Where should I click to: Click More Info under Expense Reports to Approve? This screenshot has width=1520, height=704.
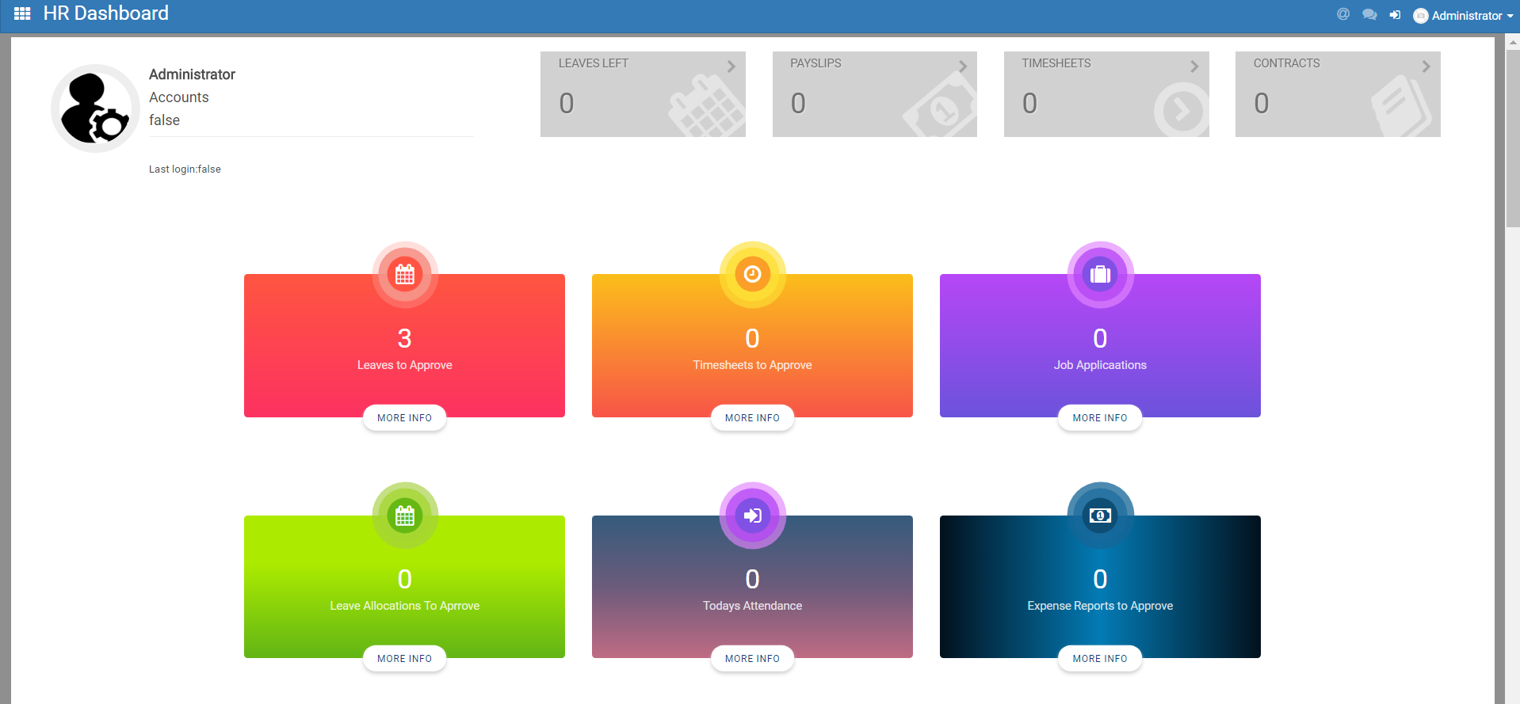tap(1099, 659)
